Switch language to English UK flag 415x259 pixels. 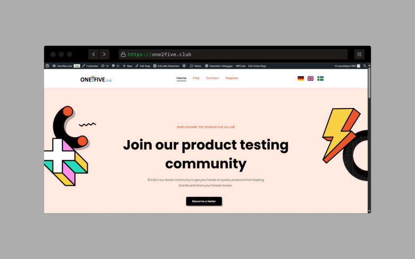click(x=310, y=79)
